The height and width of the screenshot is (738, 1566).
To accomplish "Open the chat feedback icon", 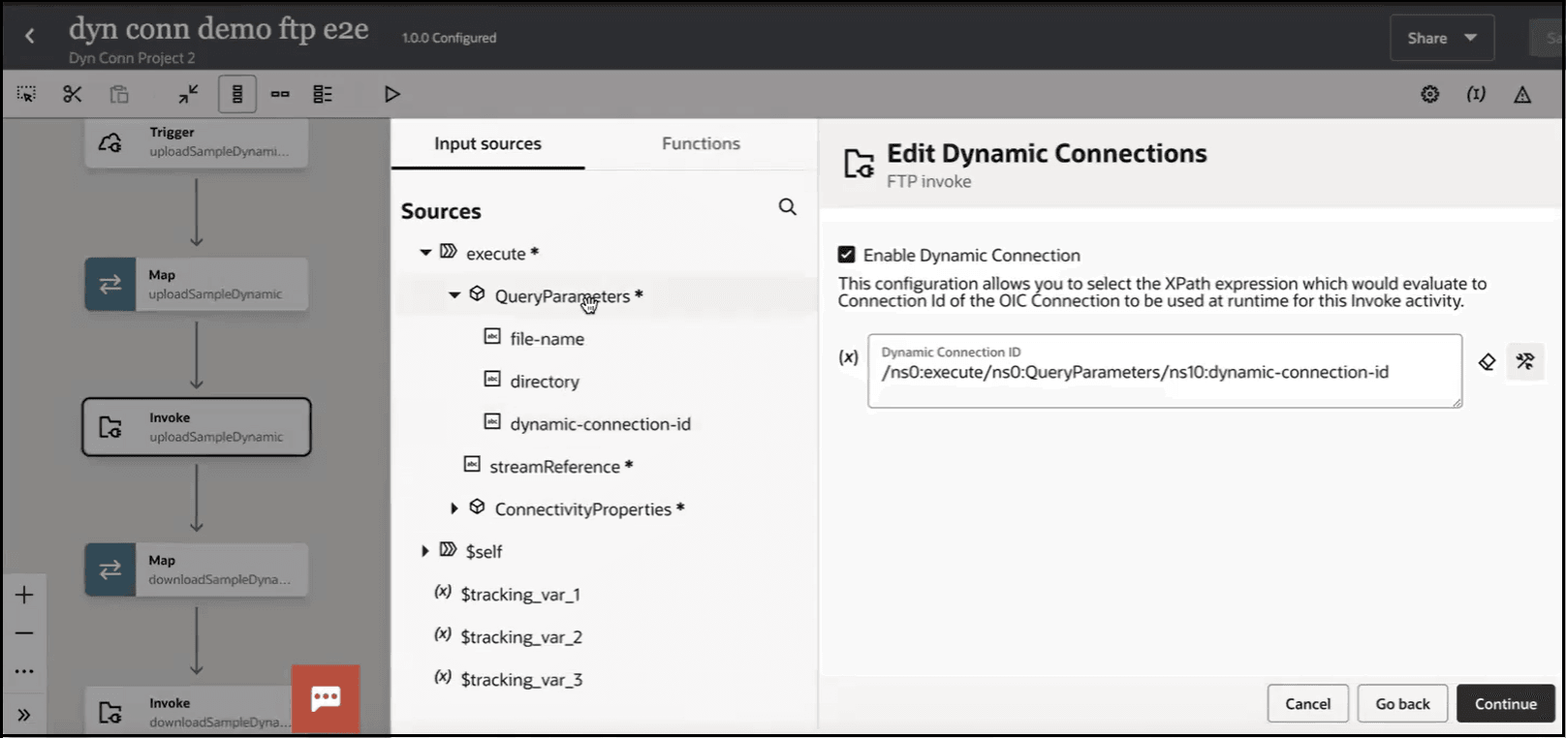I will pos(326,698).
